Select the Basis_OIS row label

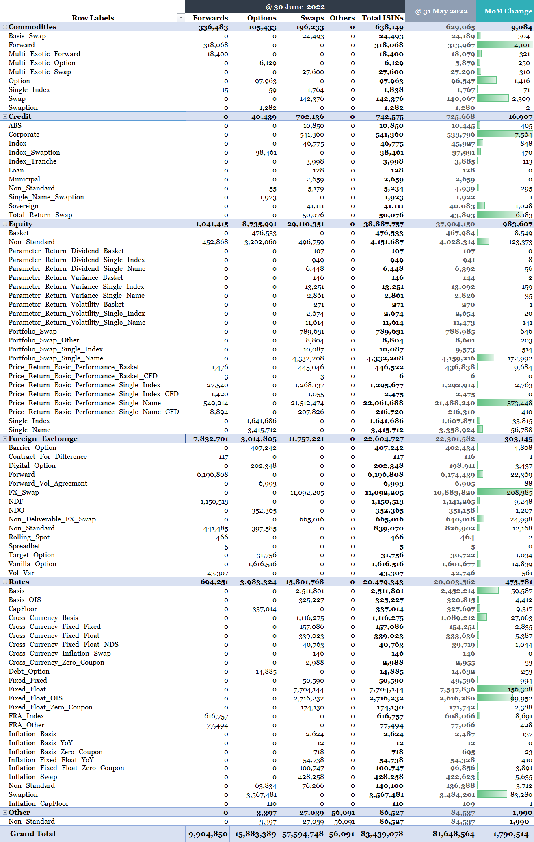[25, 600]
